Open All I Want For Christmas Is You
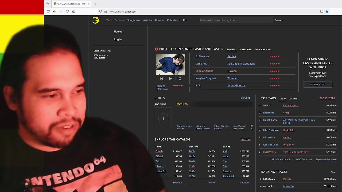The width and height of the screenshot is (342, 192). click(299, 121)
